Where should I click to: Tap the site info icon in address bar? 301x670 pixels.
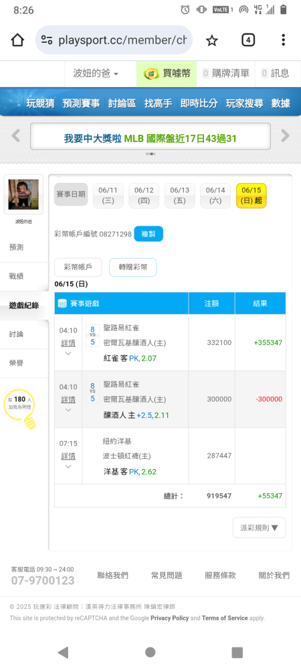[47, 40]
